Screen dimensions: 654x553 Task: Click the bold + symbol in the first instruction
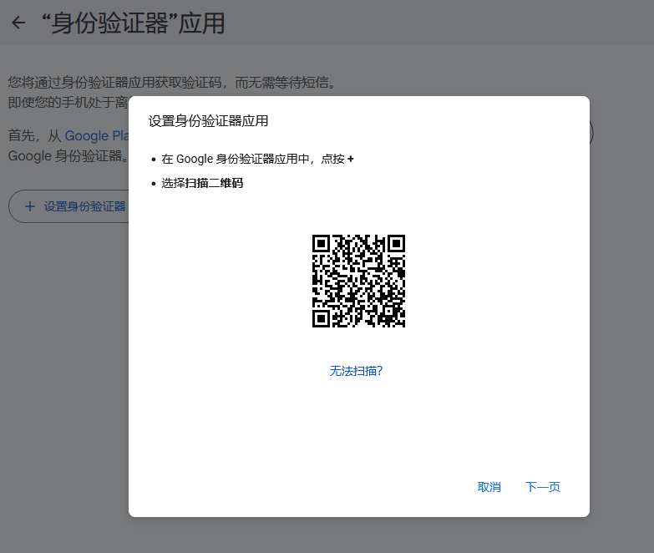(350, 159)
